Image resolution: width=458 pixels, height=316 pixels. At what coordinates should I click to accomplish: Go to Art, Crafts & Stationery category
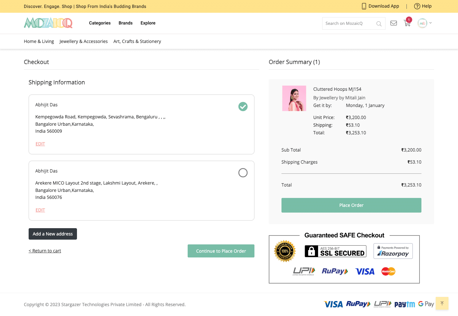pyautogui.click(x=137, y=41)
